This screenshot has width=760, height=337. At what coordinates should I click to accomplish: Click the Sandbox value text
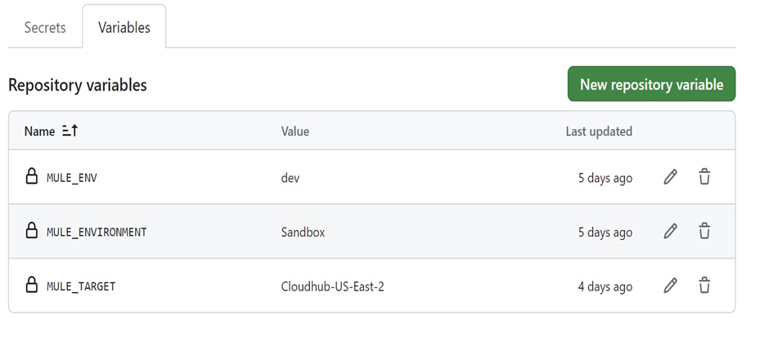point(303,232)
